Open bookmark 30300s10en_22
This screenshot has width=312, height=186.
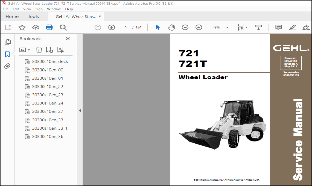coord(48,86)
